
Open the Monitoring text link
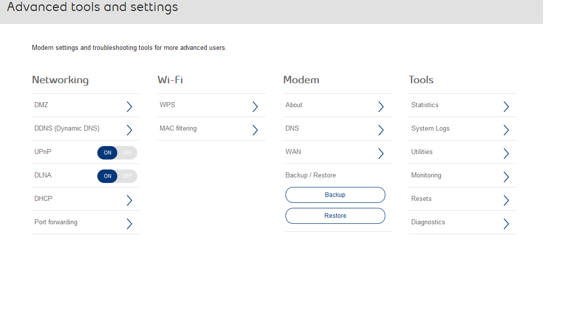[x=426, y=175]
